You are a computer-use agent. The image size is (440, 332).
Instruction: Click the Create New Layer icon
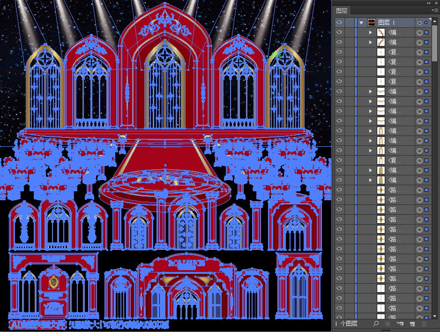(412, 324)
